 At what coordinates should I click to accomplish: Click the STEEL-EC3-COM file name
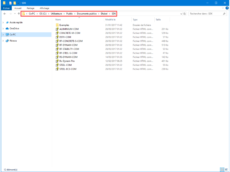coord(68,69)
